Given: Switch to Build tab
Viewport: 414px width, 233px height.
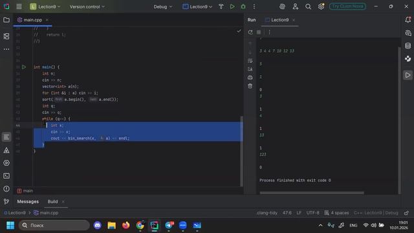Looking at the screenshot, I should point(53,201).
